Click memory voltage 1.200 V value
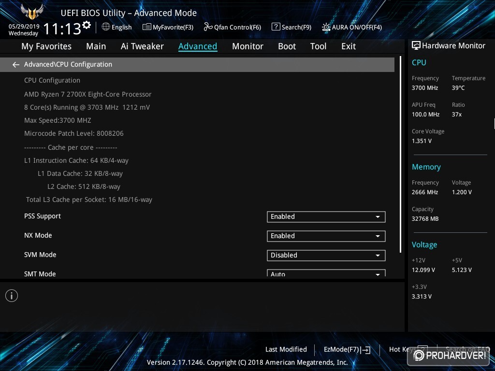 [x=462, y=192]
